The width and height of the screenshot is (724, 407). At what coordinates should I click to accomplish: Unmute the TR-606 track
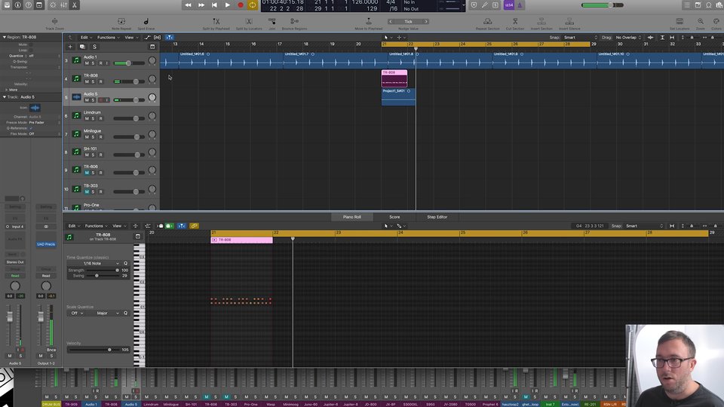click(87, 173)
